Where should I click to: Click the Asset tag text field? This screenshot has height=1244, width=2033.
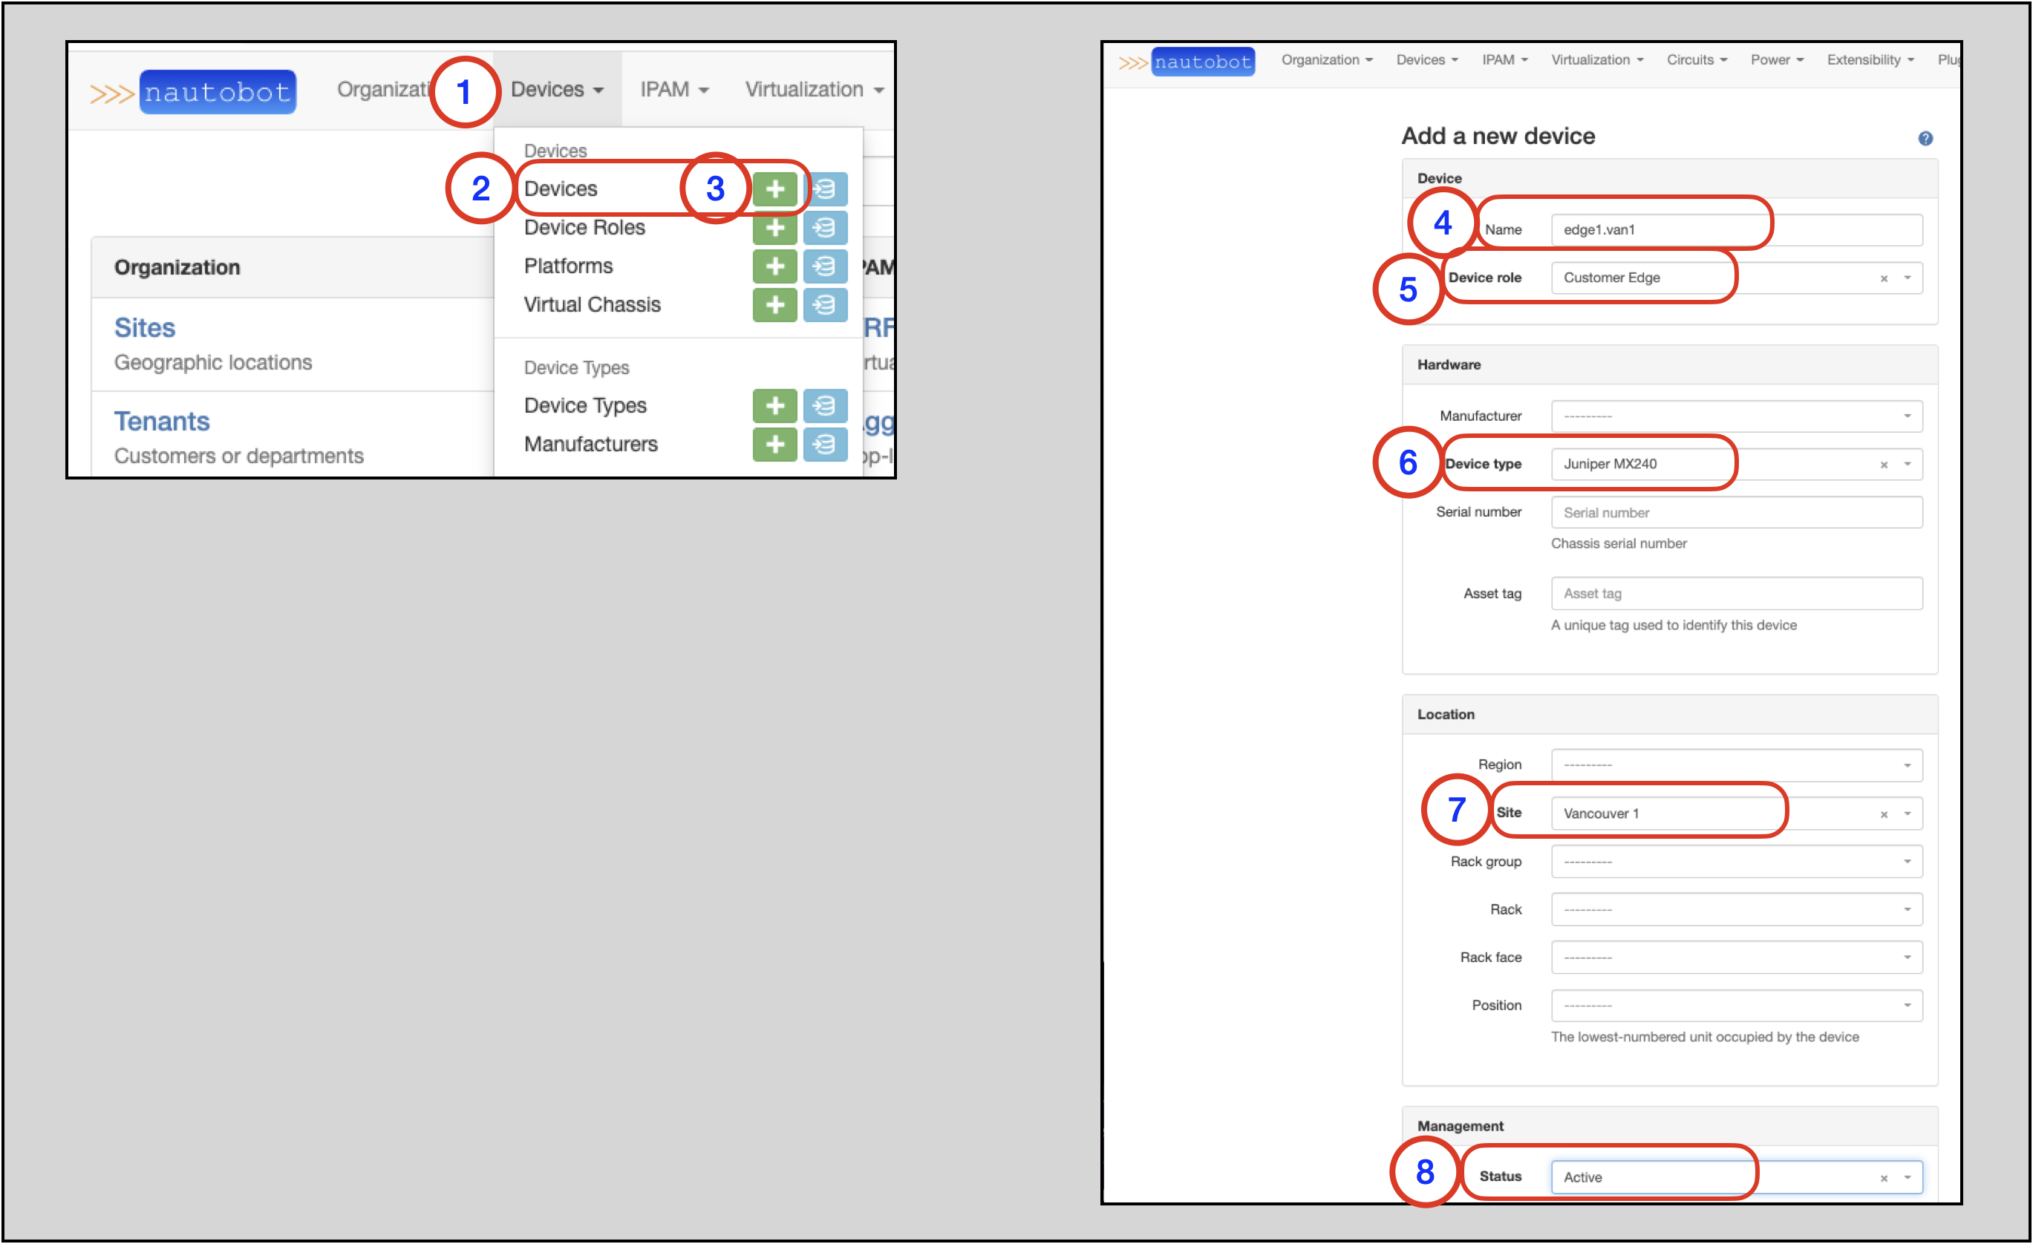[1736, 594]
